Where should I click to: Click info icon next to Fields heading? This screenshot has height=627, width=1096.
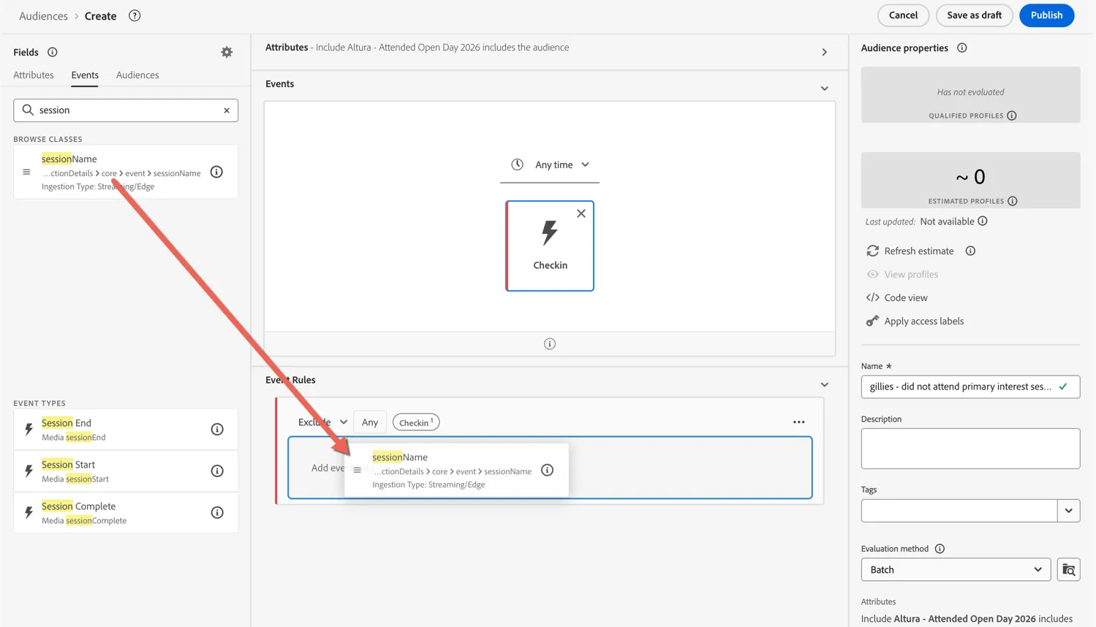53,52
